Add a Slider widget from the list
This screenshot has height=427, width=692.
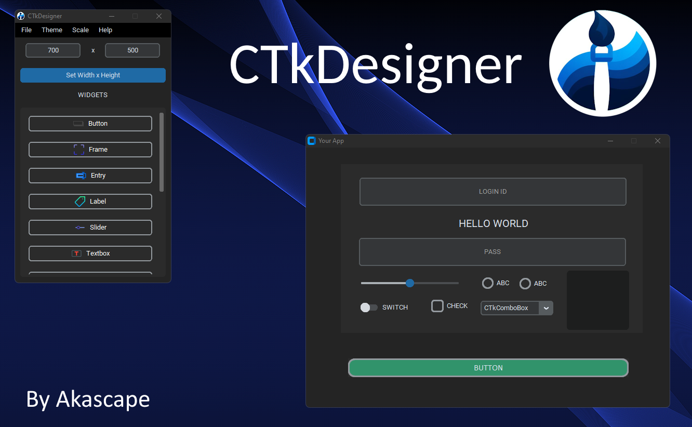click(90, 228)
